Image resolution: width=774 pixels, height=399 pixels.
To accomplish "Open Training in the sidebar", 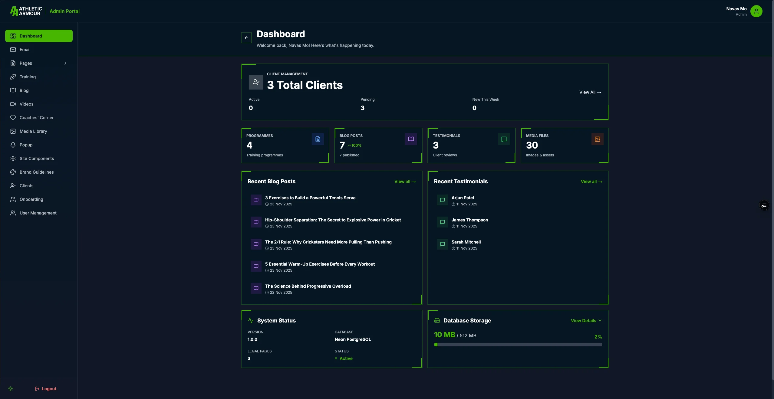I will [x=28, y=77].
